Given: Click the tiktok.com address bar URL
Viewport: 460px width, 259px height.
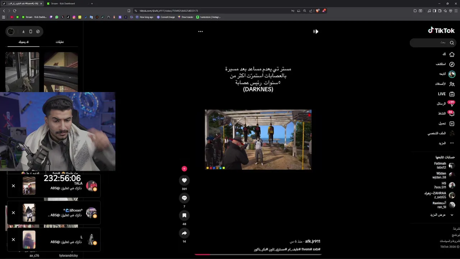Looking at the screenshot, I should point(169,11).
